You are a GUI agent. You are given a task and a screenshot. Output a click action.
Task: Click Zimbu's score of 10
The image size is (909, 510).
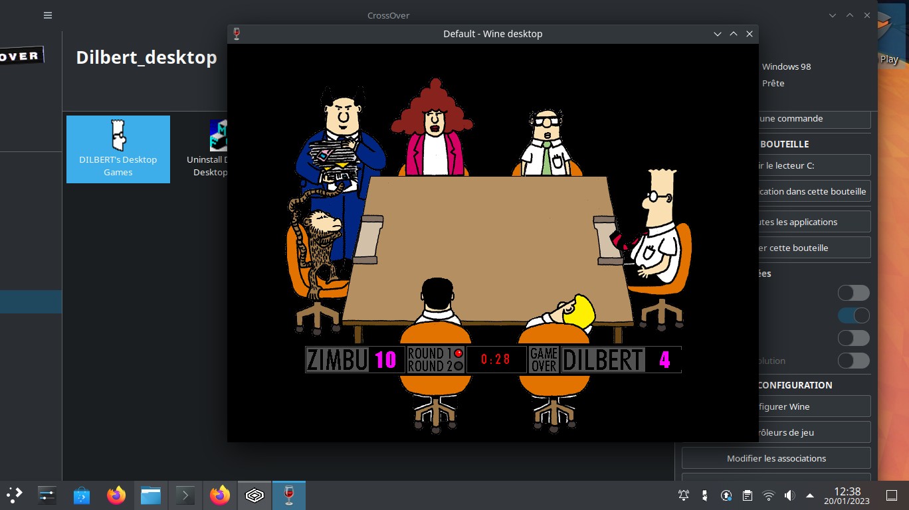pos(385,360)
